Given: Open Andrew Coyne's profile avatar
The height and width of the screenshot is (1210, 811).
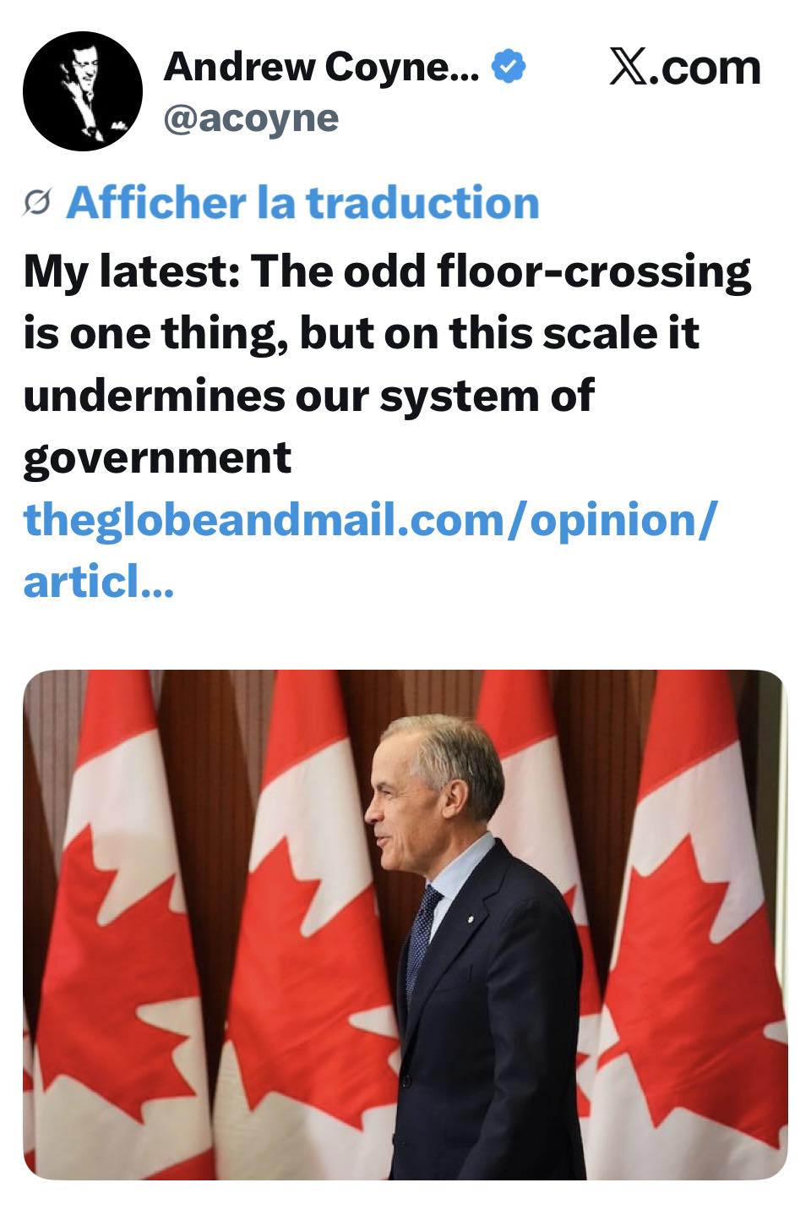Looking at the screenshot, I should click(83, 91).
